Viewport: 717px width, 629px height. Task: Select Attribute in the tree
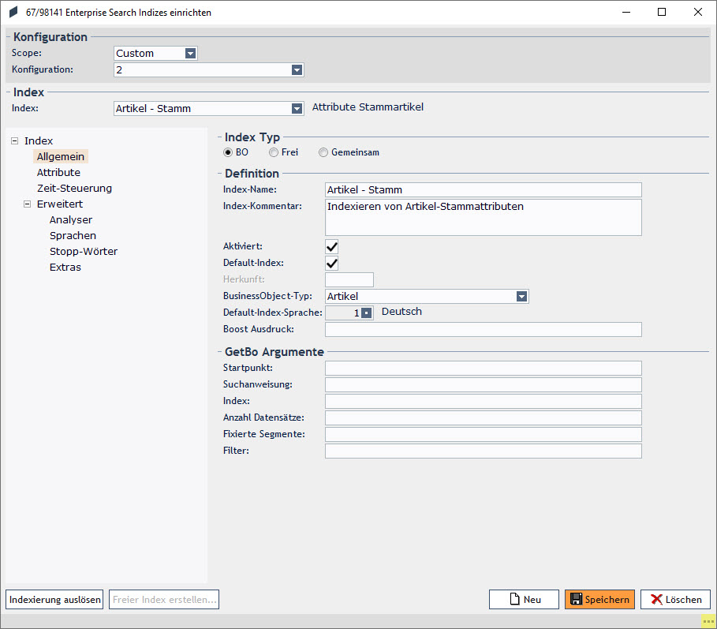(x=58, y=173)
